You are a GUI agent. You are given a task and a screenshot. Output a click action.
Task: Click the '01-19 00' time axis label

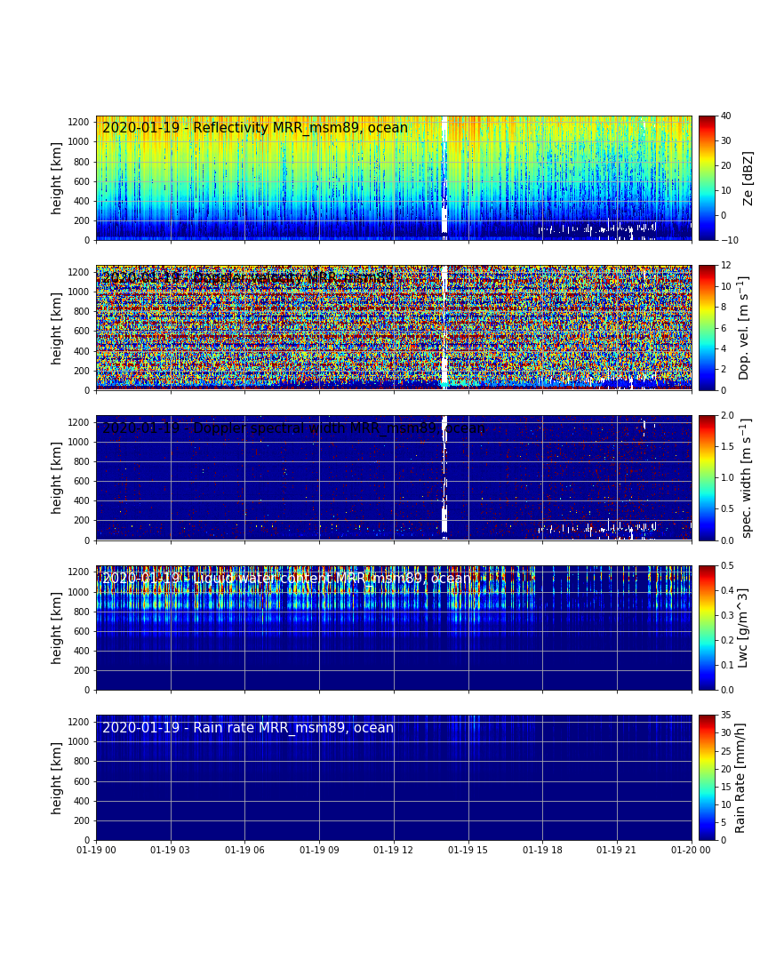click(x=96, y=852)
